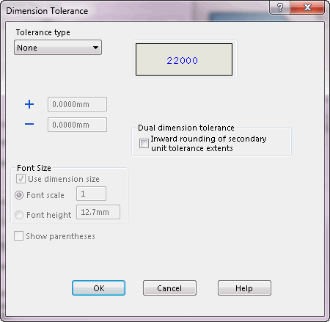Click the Font scale value field
330x322 pixels.
pos(91,194)
